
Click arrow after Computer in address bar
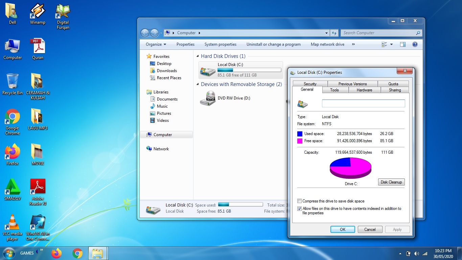pos(199,33)
